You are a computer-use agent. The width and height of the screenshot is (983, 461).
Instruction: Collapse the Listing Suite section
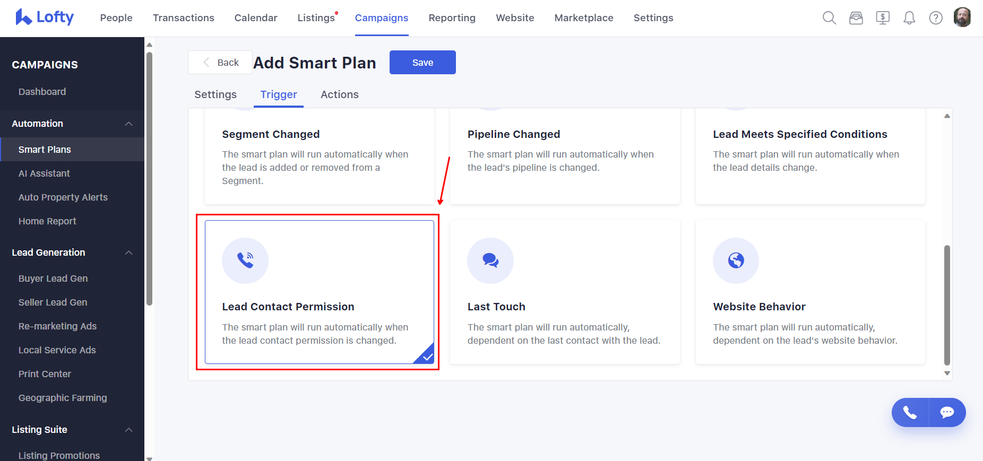point(129,430)
